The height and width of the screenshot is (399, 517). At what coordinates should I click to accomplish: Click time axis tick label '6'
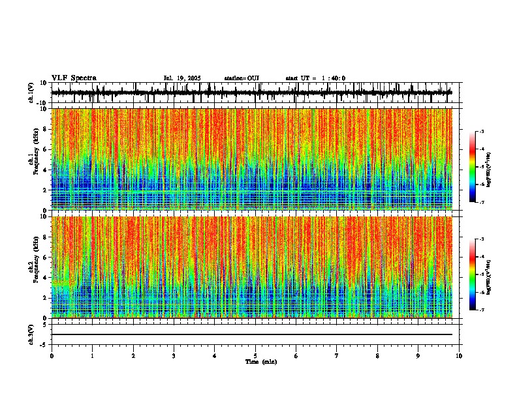(x=296, y=356)
